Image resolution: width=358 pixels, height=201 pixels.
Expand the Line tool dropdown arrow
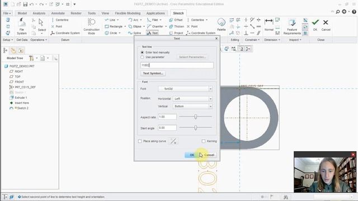pos(118,20)
